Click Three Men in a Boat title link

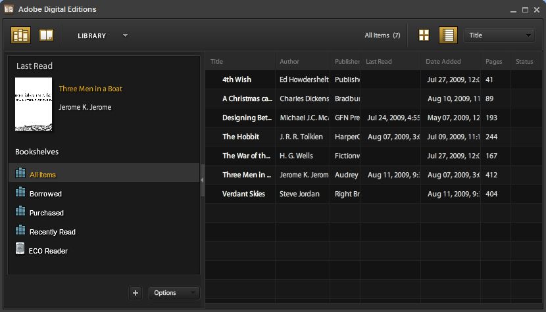(x=91, y=89)
